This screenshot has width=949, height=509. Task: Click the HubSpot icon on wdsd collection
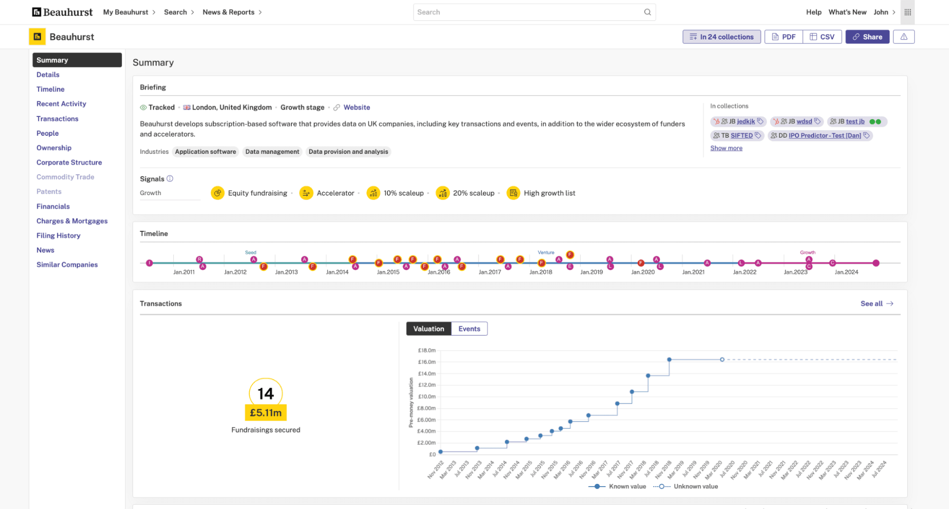(x=776, y=122)
